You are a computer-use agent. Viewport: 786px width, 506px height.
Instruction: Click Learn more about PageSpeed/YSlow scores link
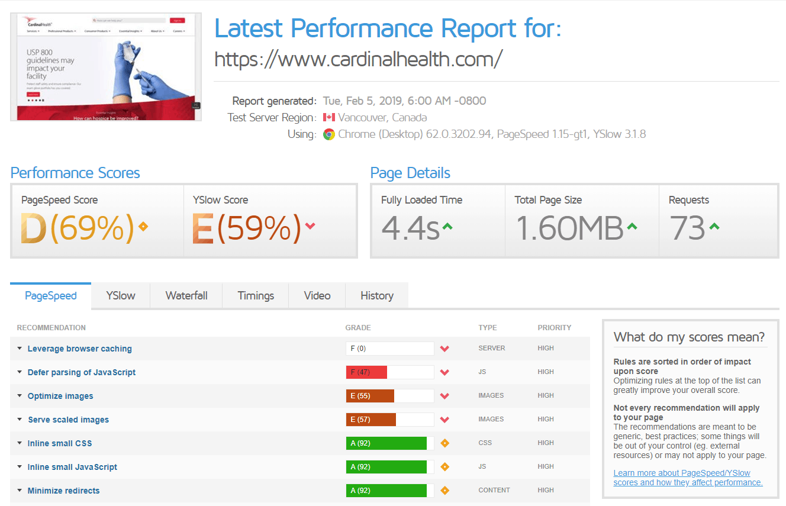click(x=688, y=478)
